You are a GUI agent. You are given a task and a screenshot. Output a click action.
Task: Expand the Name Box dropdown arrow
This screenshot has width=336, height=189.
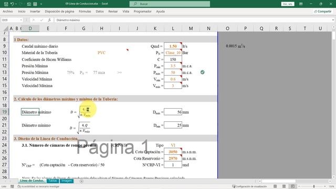(x=21, y=20)
